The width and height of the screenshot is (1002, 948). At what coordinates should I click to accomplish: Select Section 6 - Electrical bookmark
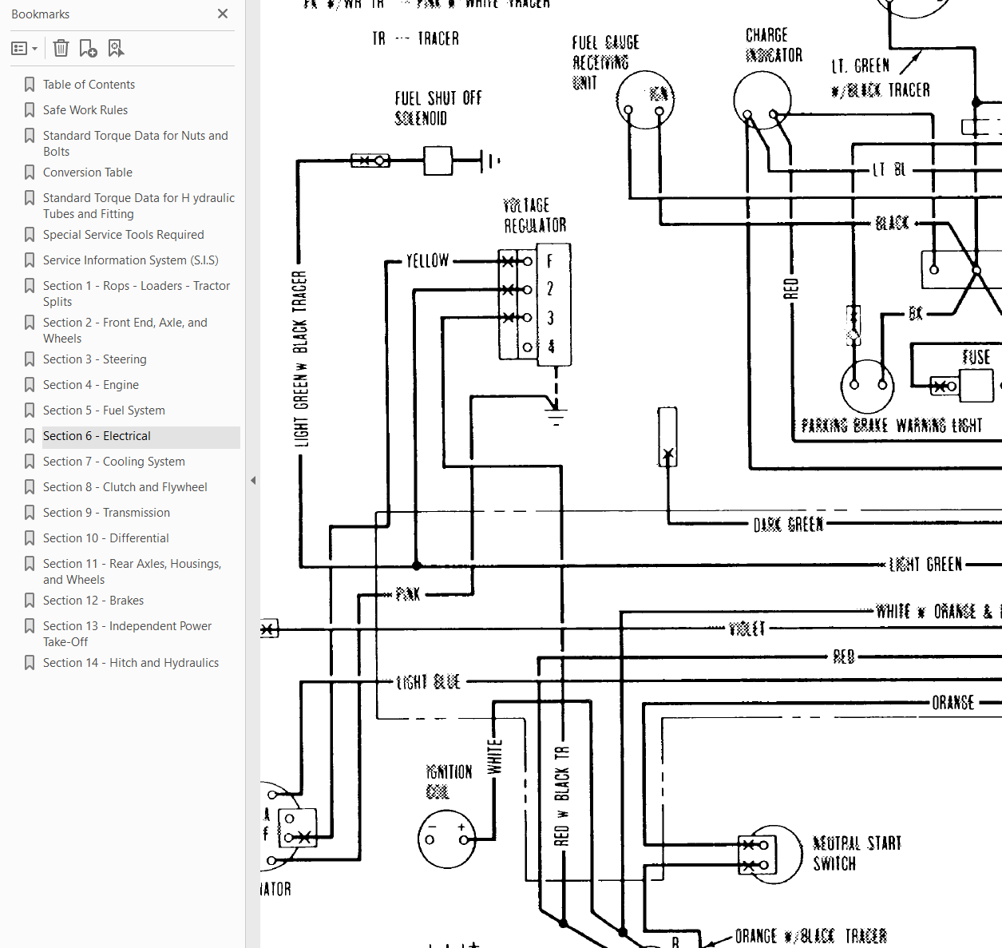pos(97,436)
